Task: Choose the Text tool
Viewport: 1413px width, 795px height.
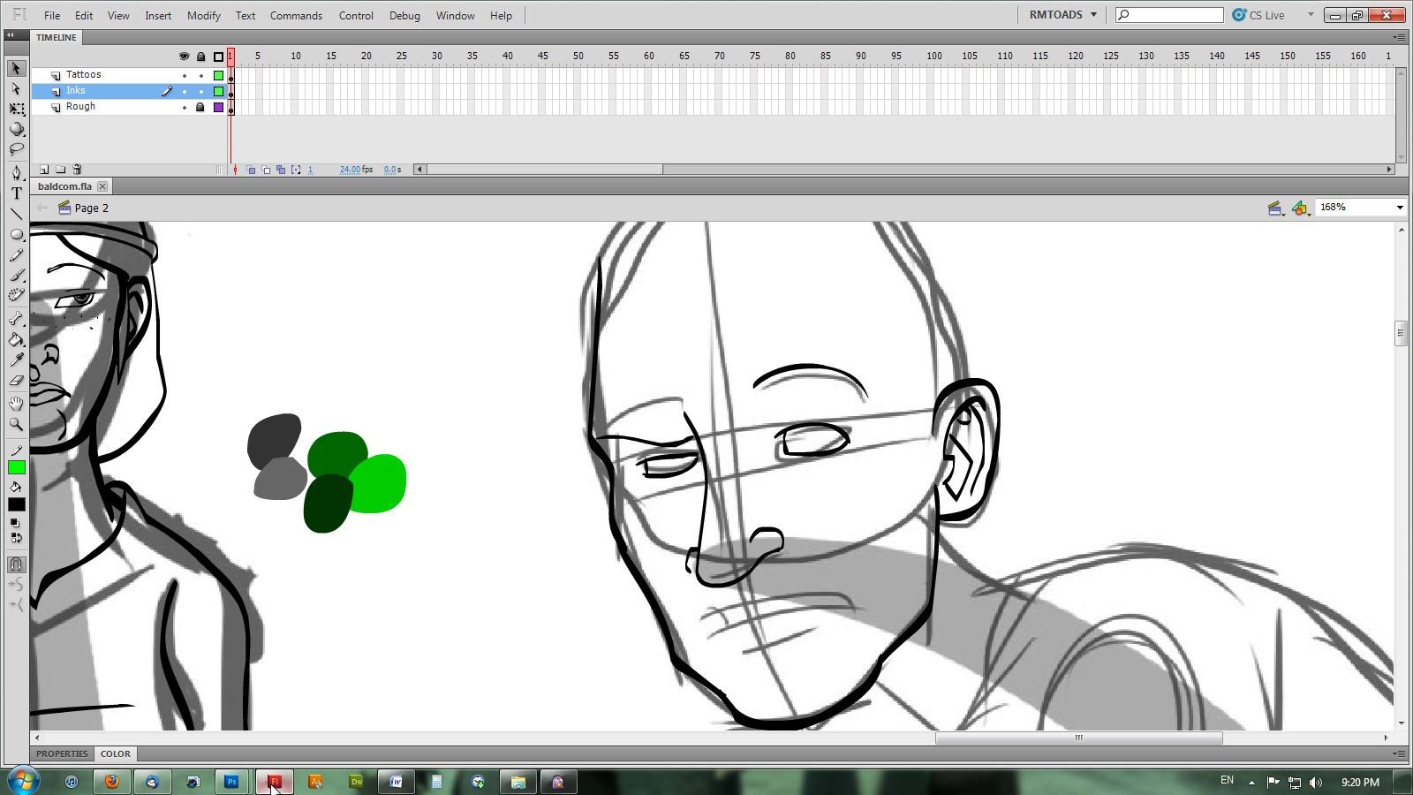Action: (17, 193)
